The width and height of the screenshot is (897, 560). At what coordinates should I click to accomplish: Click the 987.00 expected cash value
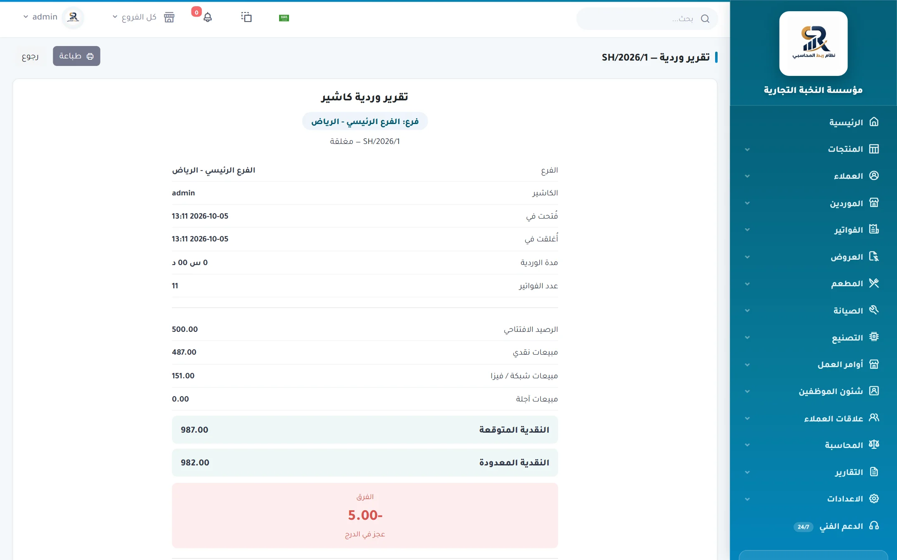click(x=194, y=430)
